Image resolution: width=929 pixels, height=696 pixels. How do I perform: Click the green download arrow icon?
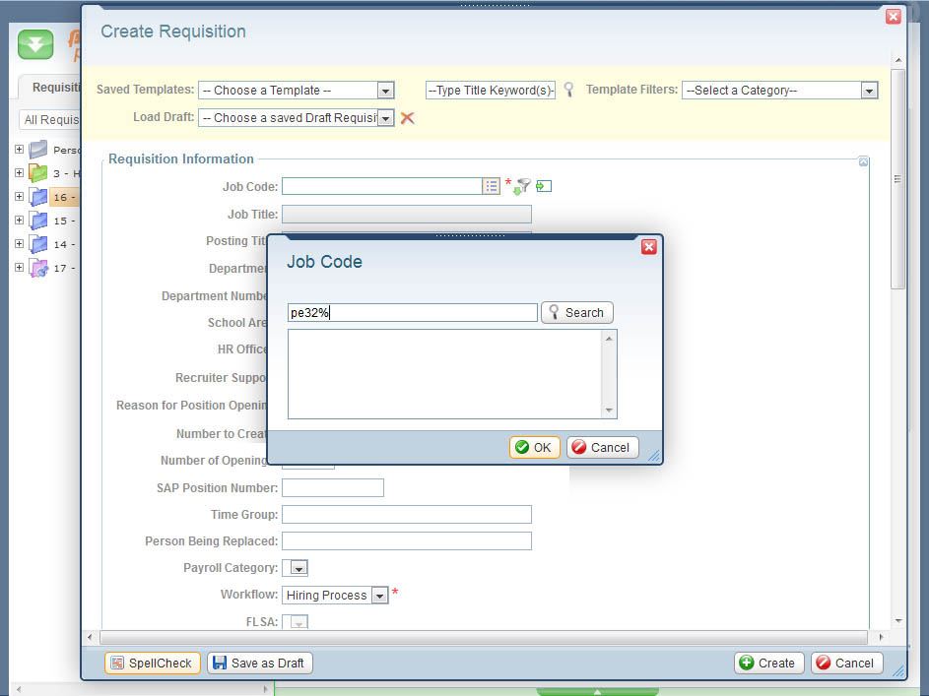click(x=35, y=44)
